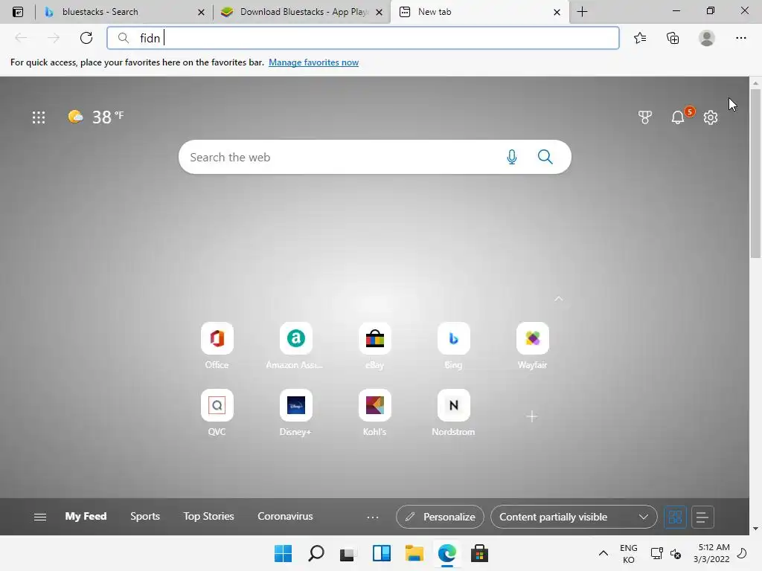Show more feed categories ellipsis
This screenshot has width=762, height=571.
coord(373,517)
